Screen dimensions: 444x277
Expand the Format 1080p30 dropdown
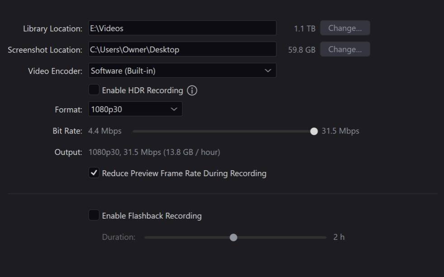pos(135,109)
